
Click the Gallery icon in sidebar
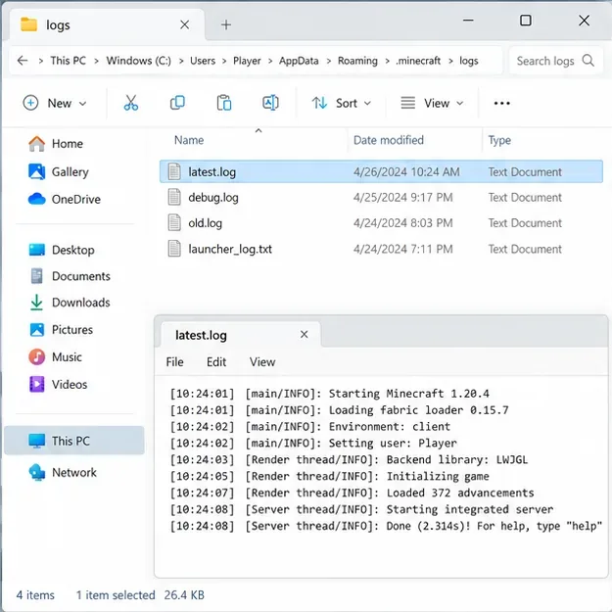pyautogui.click(x=36, y=171)
